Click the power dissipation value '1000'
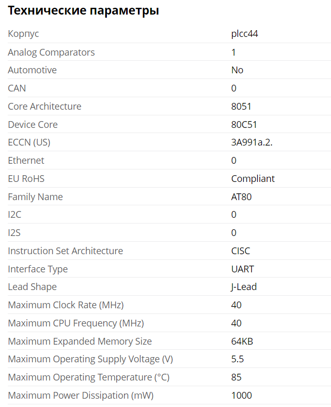This screenshot has height=407, width=331. (241, 396)
